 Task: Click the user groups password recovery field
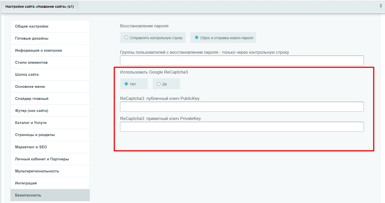(242, 60)
